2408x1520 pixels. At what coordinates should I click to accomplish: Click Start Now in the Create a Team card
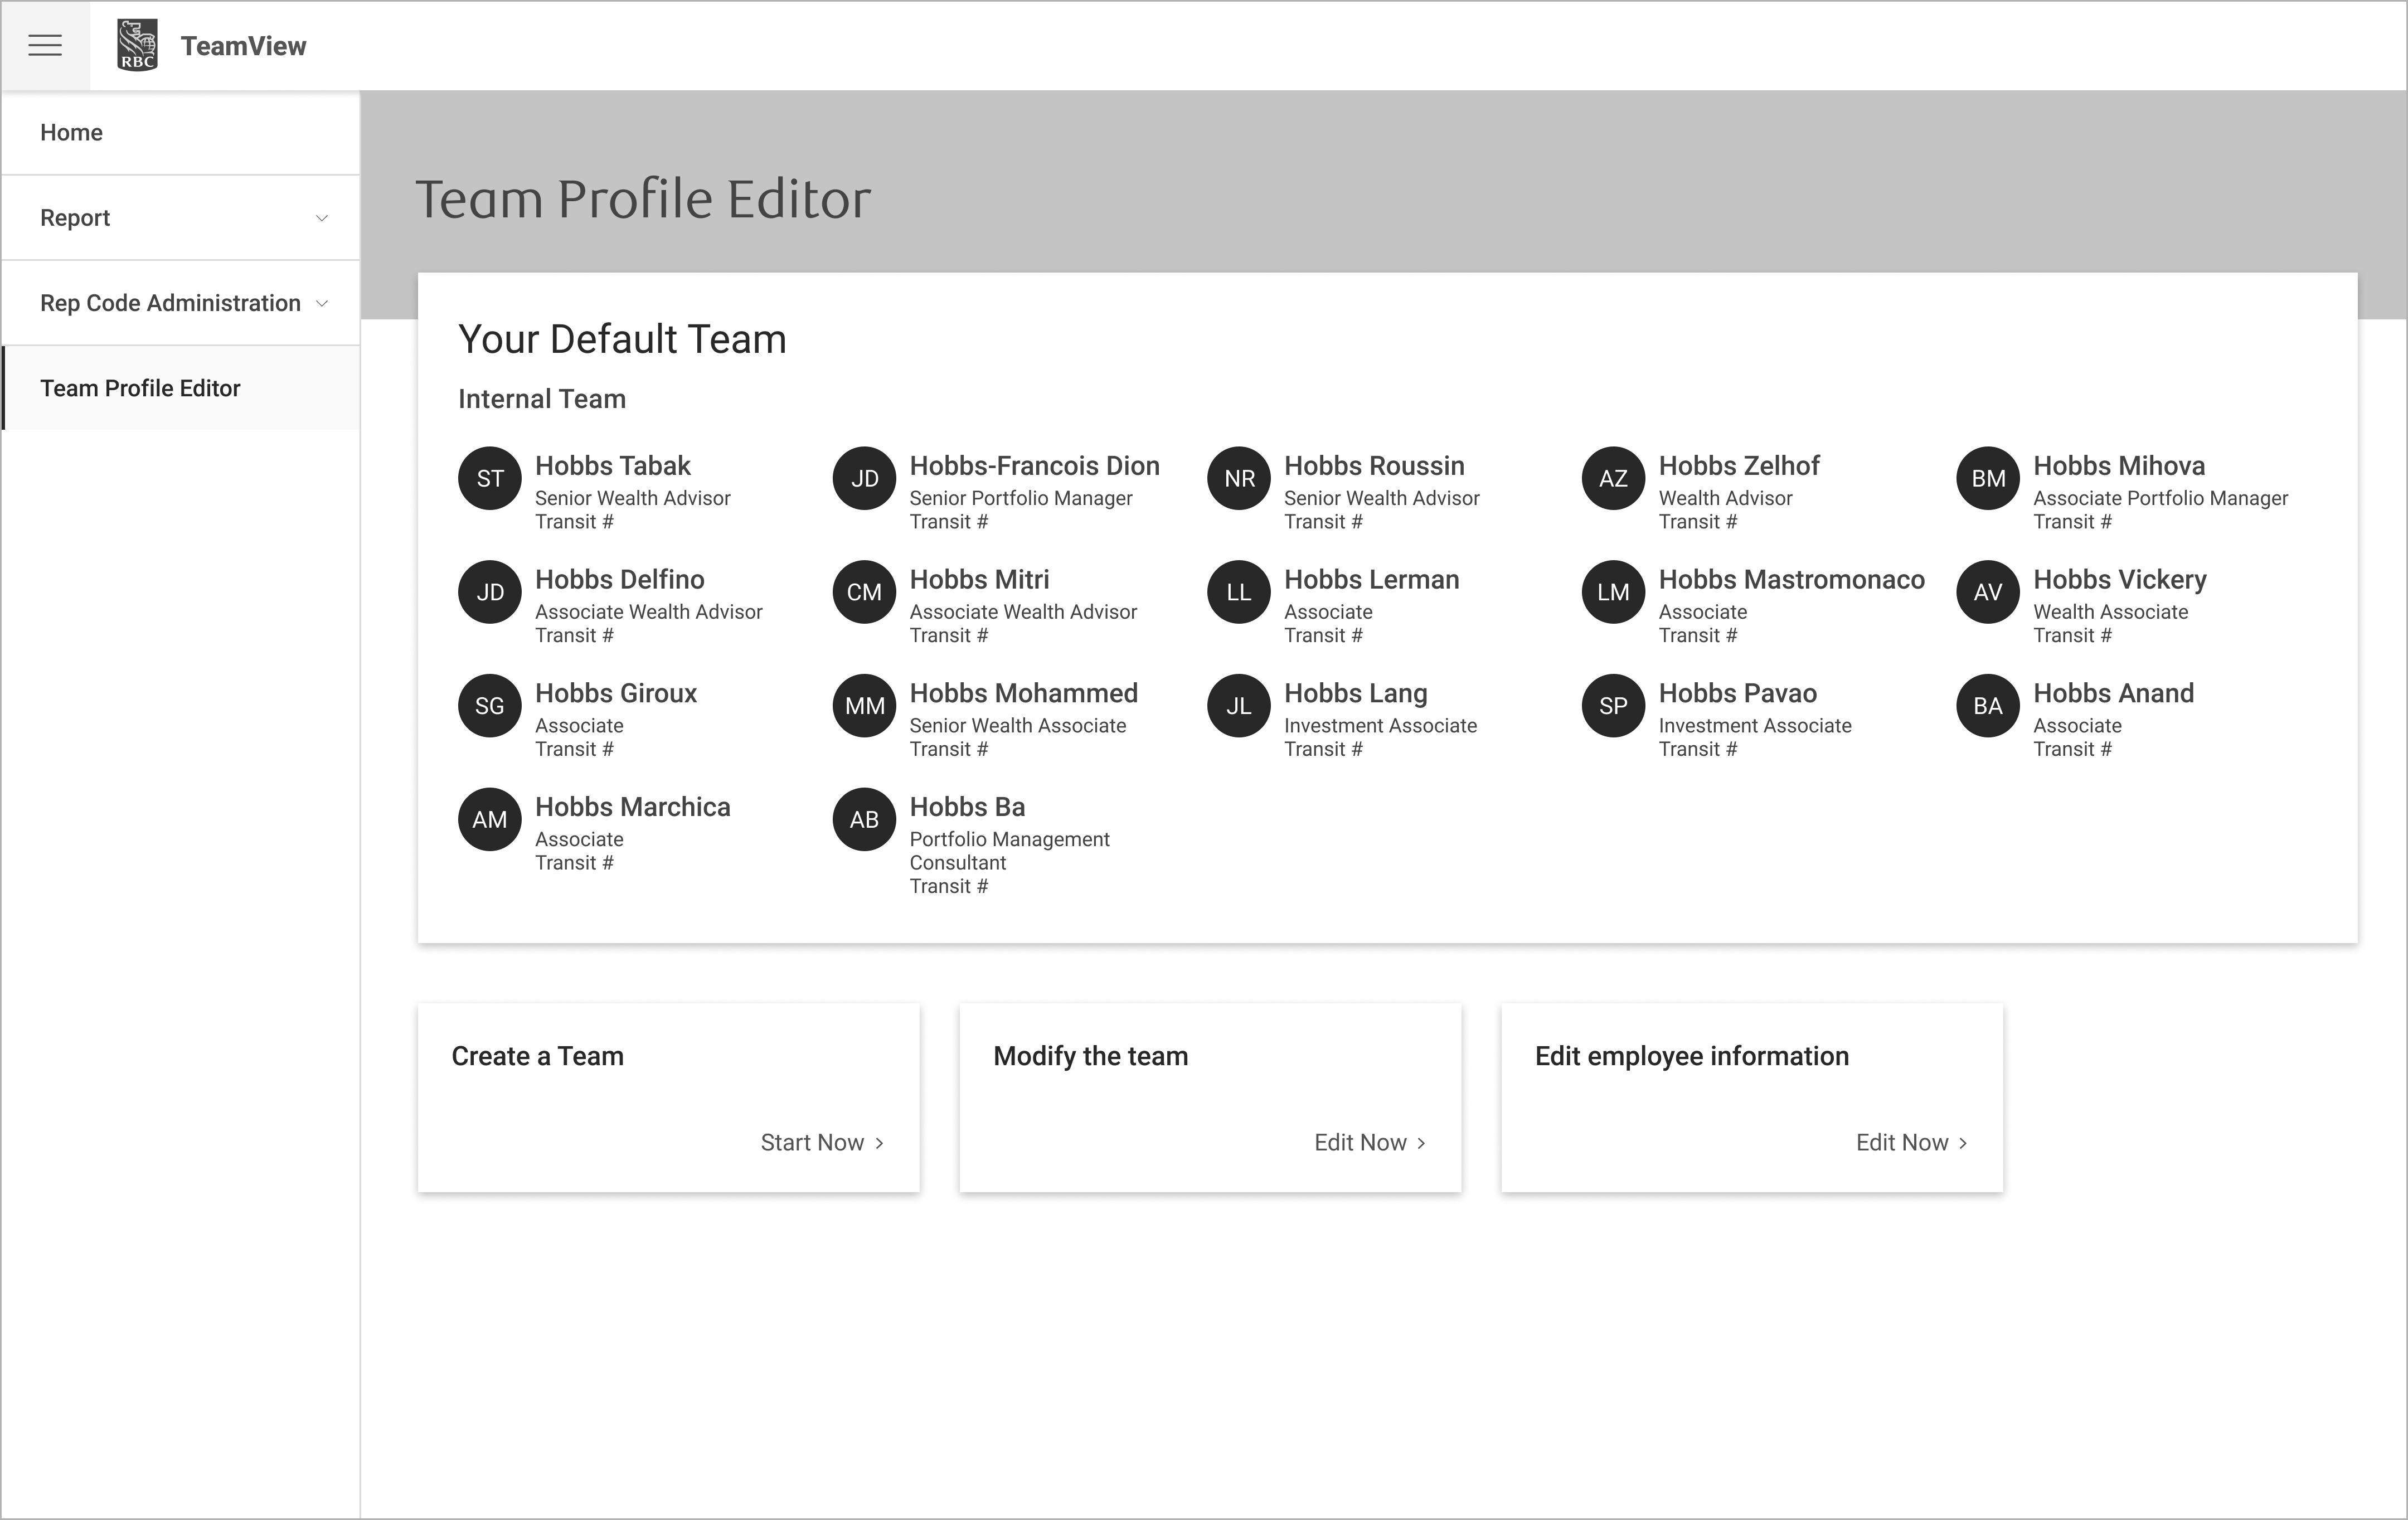822,1142
